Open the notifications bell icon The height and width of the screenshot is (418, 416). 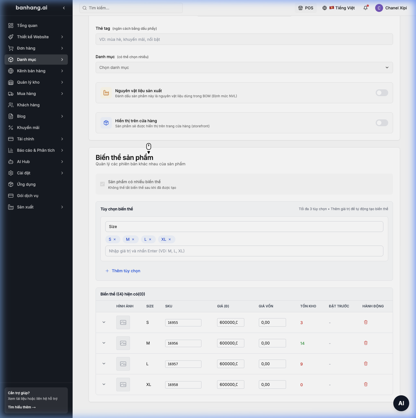(x=365, y=8)
